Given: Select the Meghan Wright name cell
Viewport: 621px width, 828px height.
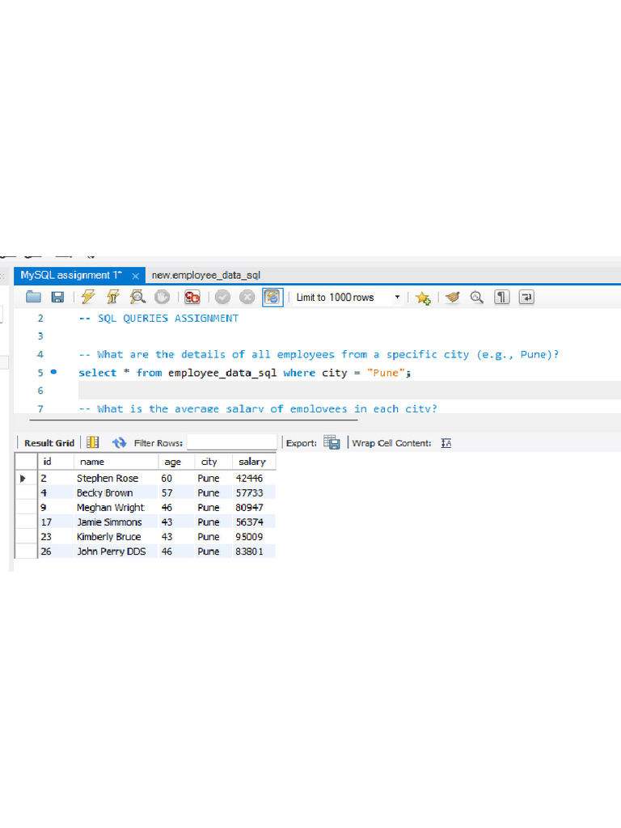Looking at the screenshot, I should tap(116, 508).
